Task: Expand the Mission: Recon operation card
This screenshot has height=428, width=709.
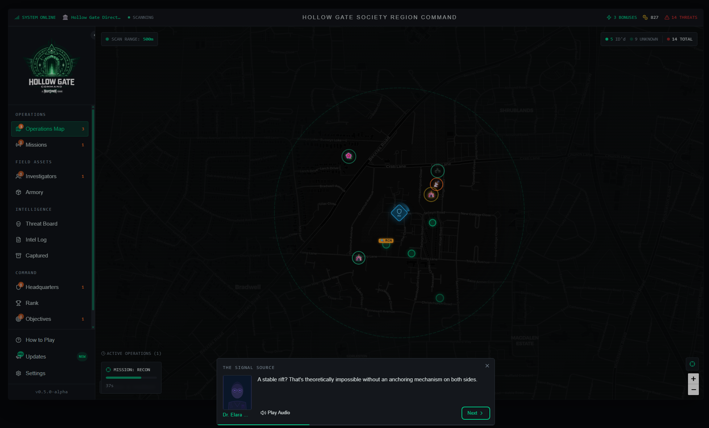Action: point(131,370)
